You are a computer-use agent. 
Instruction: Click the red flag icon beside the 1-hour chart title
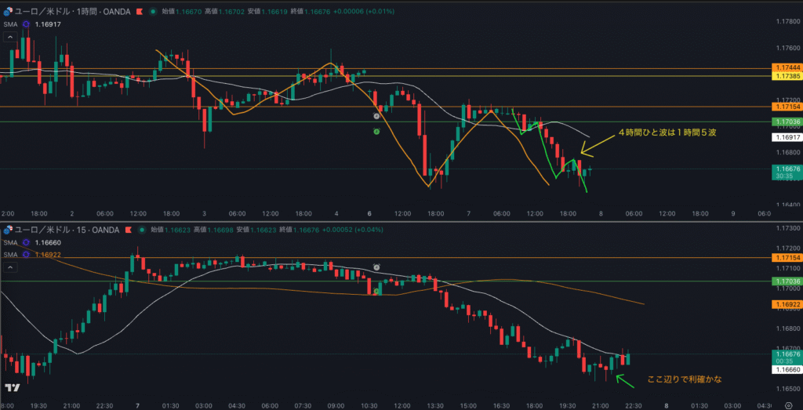click(139, 13)
